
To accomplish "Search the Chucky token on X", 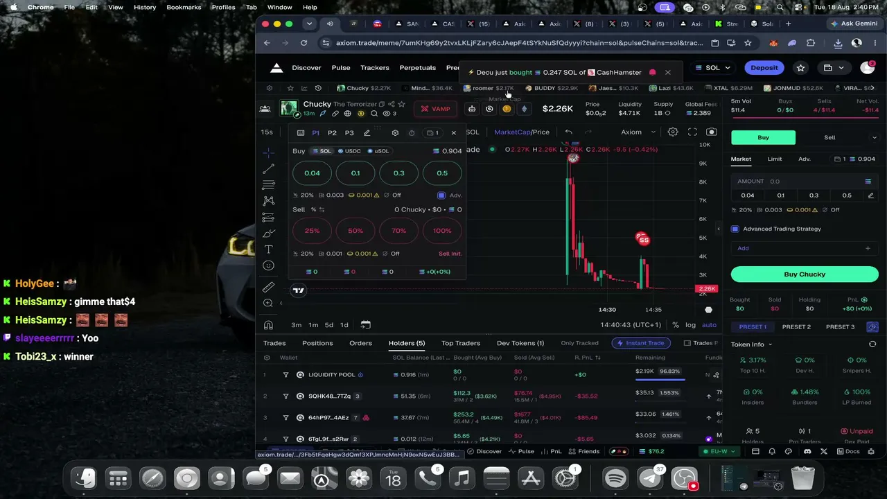I will (374, 114).
